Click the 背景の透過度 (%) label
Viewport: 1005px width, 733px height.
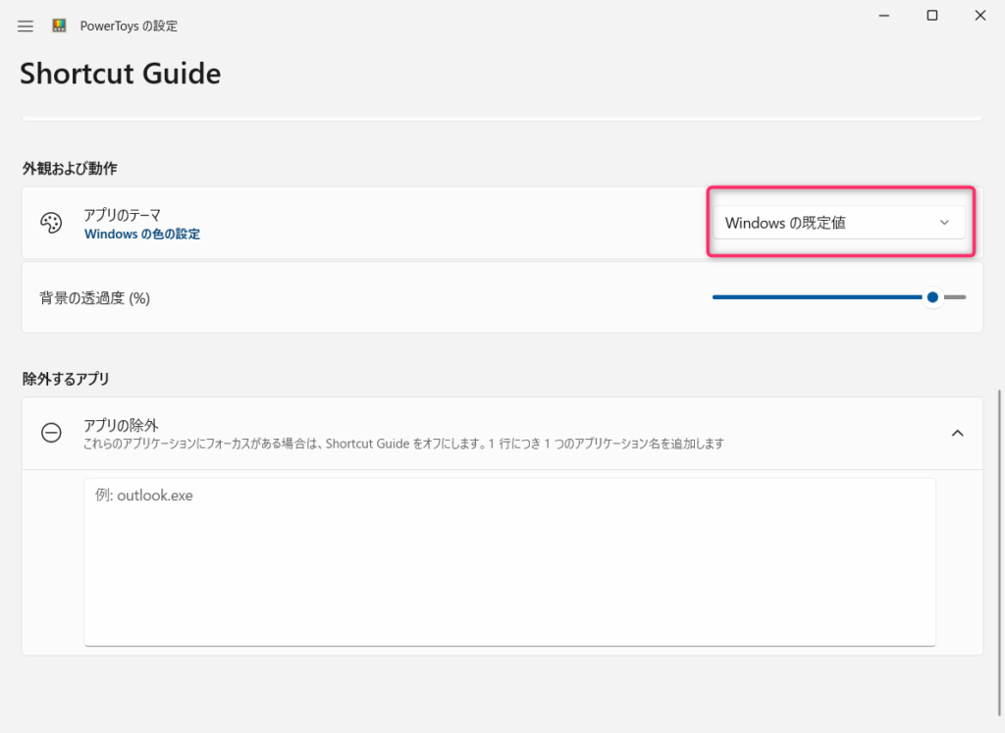click(95, 298)
